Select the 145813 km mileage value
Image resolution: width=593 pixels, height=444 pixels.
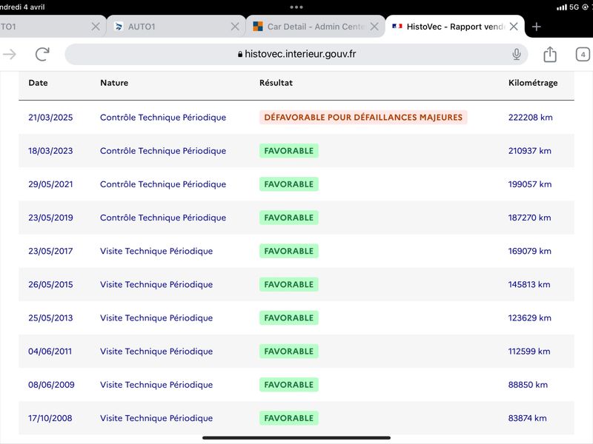click(529, 284)
